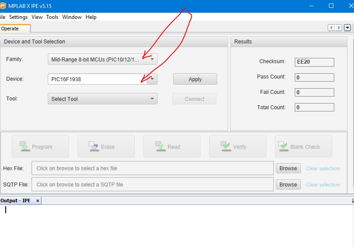354x247 pixels.
Task: Open the Tools menu
Action: [x=52, y=17]
